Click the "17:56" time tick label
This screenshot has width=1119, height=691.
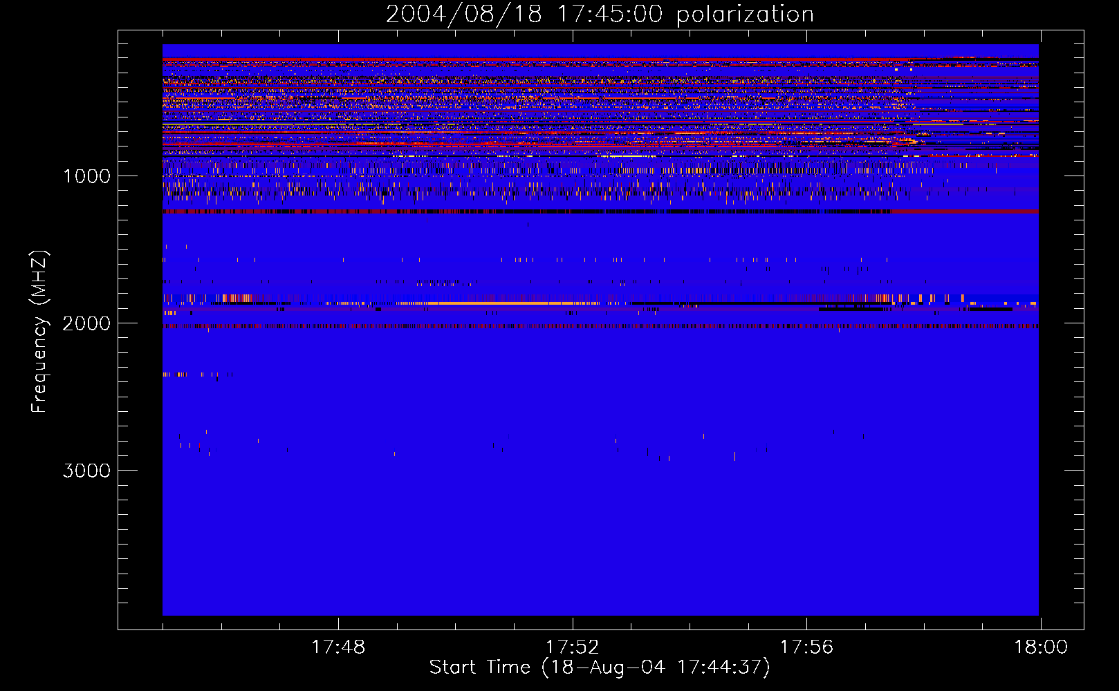coord(807,647)
